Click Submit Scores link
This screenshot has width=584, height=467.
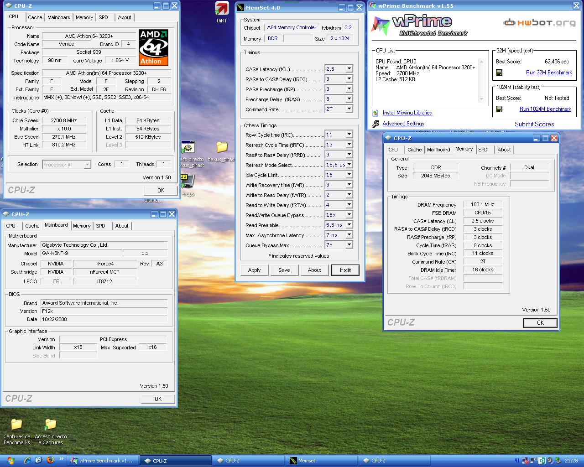click(534, 124)
